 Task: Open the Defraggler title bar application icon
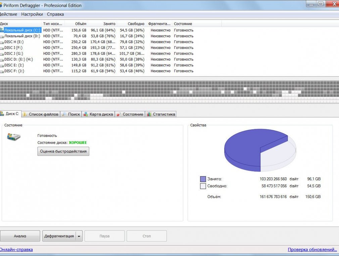[1, 5]
